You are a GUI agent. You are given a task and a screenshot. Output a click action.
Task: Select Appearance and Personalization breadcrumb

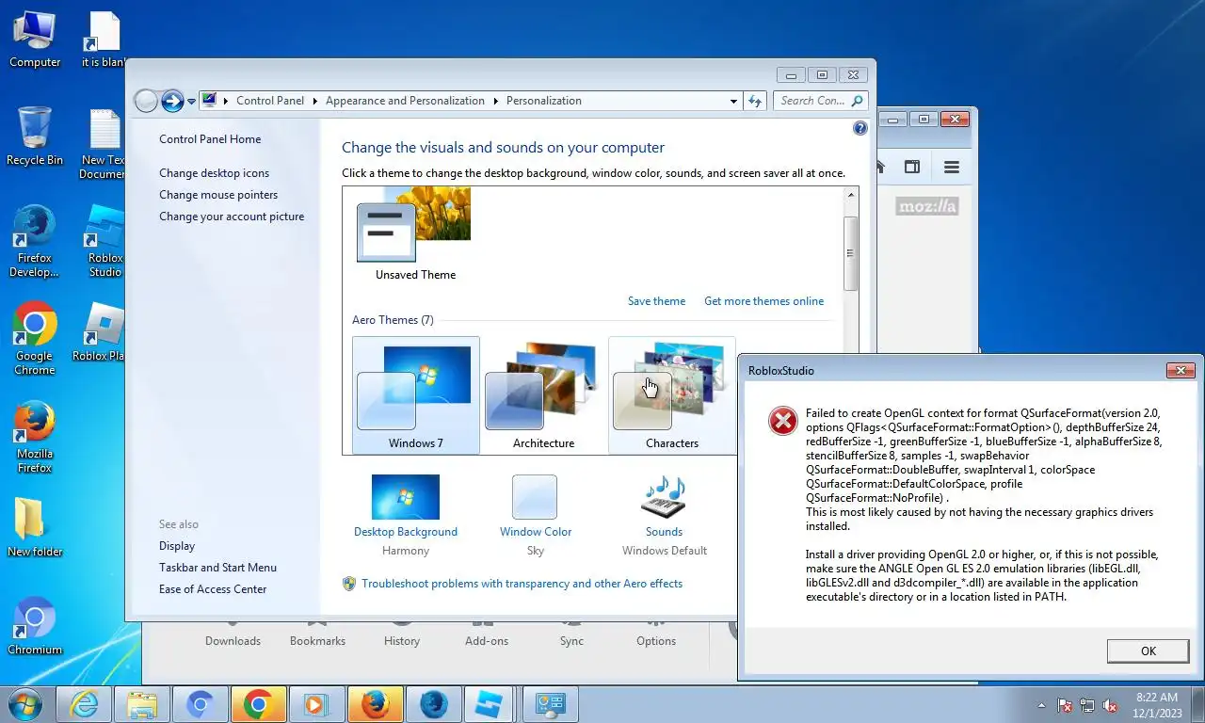[405, 101]
